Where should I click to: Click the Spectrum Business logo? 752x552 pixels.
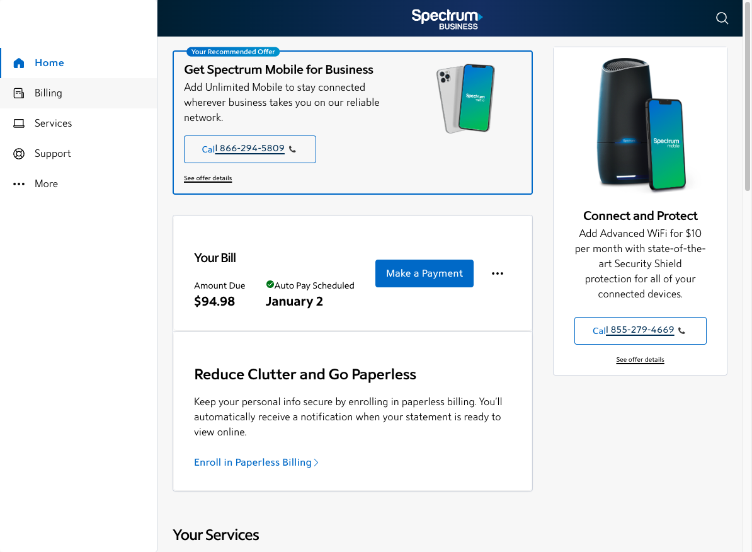point(447,19)
